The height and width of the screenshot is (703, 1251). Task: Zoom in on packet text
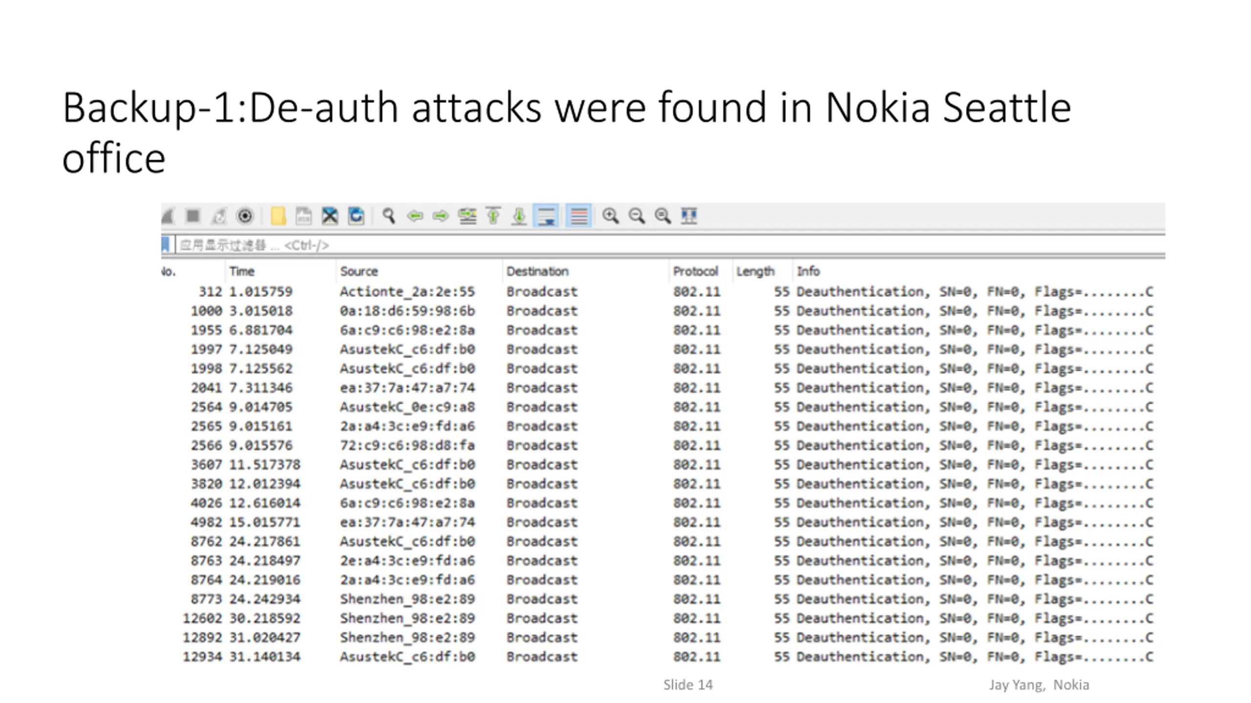610,216
